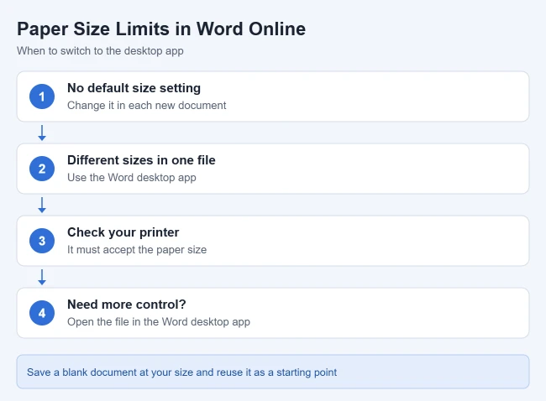This screenshot has width=546, height=401.
Task: Select the 'Need more control?' heading
Action: click(x=127, y=305)
